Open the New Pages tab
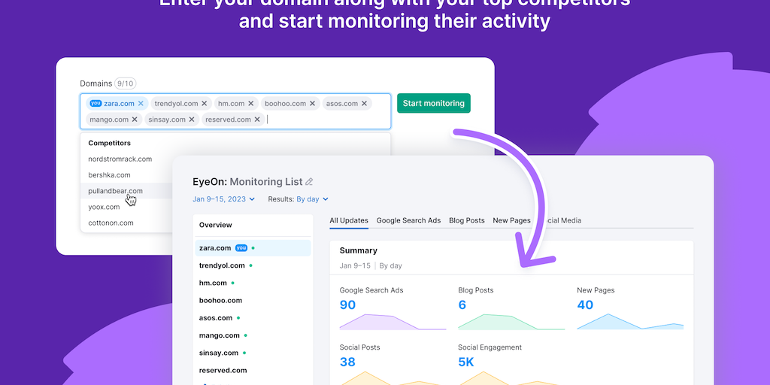Image resolution: width=770 pixels, height=385 pixels. pos(511,220)
